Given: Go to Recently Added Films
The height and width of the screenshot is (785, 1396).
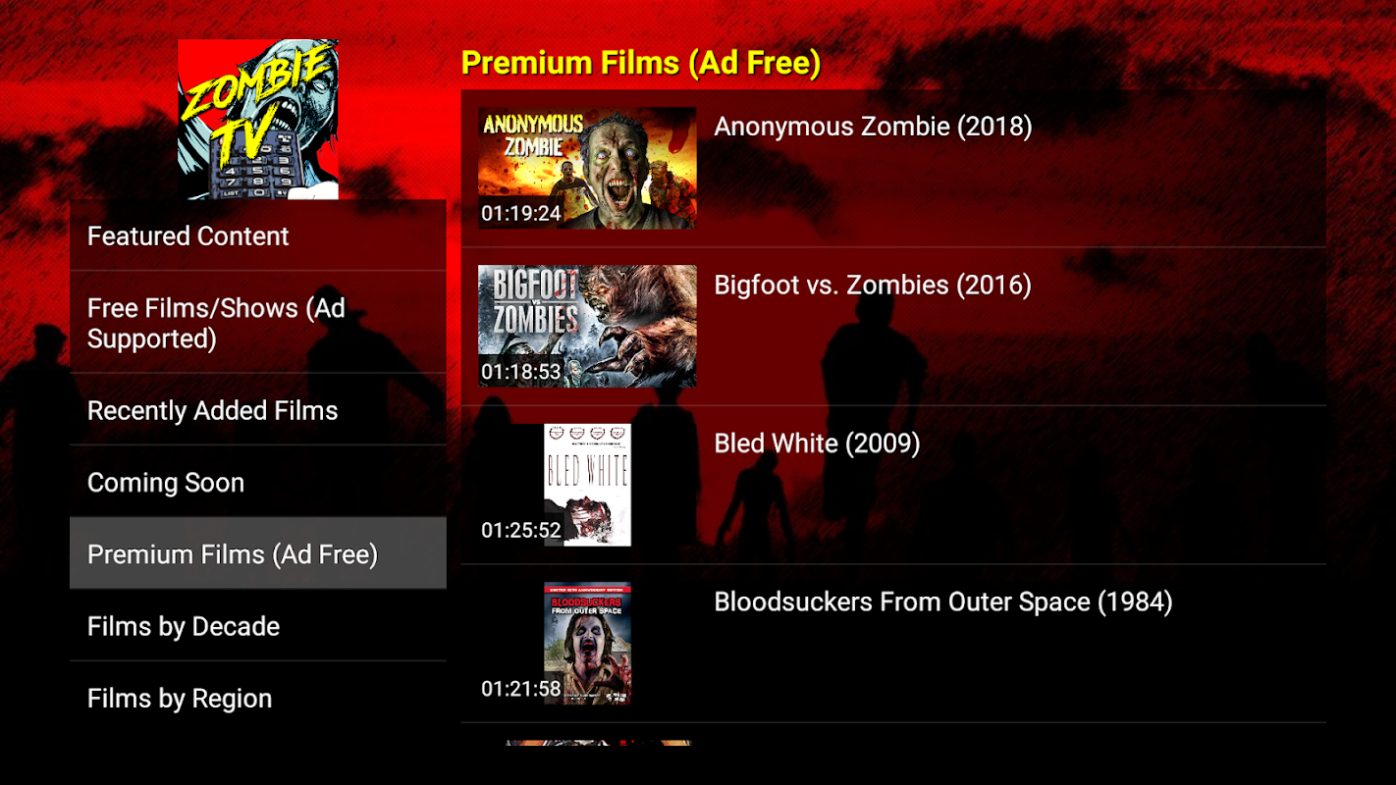Looking at the screenshot, I should [x=258, y=410].
